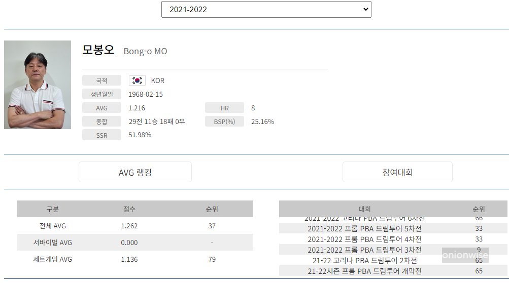
Task: Click the 생년월일 label
Action: [101, 94]
